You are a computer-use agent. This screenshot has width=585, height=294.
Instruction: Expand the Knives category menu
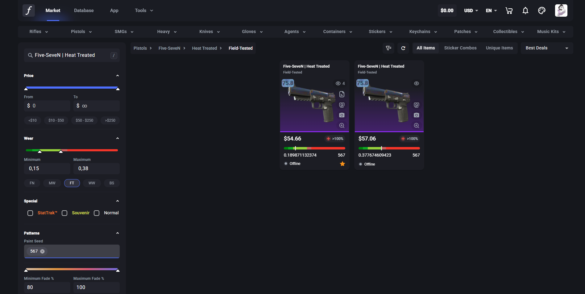click(x=210, y=32)
